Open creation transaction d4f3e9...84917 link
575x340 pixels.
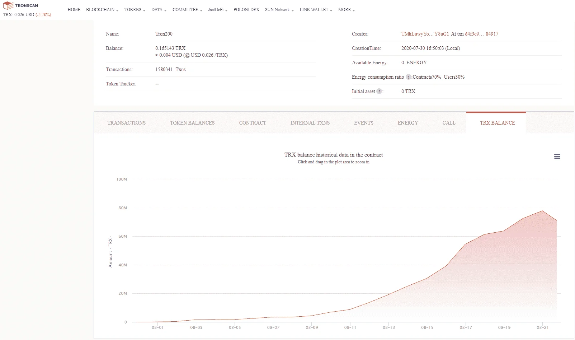pyautogui.click(x=482, y=34)
